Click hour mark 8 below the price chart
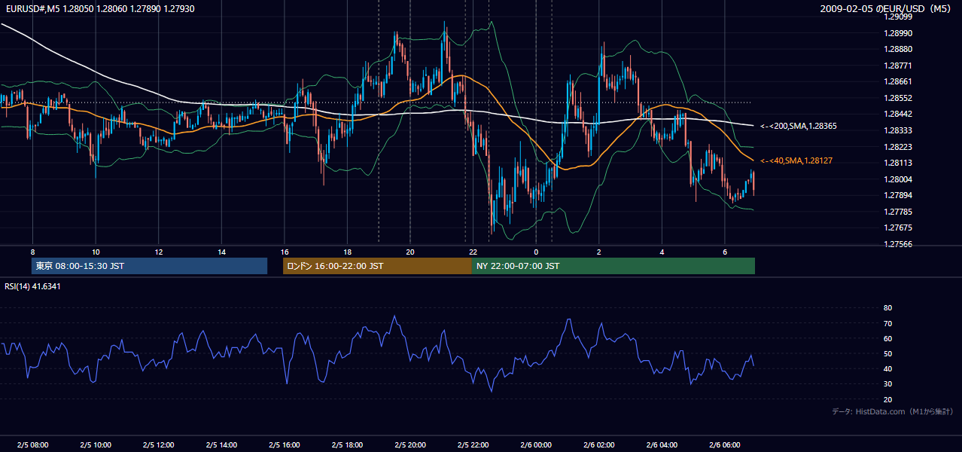962x452 pixels. (x=32, y=252)
